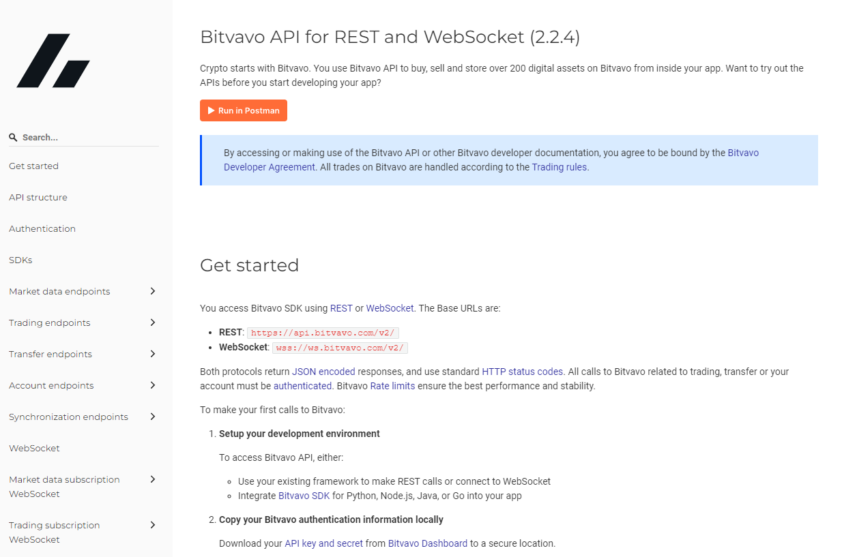The image size is (842, 557).
Task: Expand Trading endpoints chevron
Action: [x=153, y=322]
